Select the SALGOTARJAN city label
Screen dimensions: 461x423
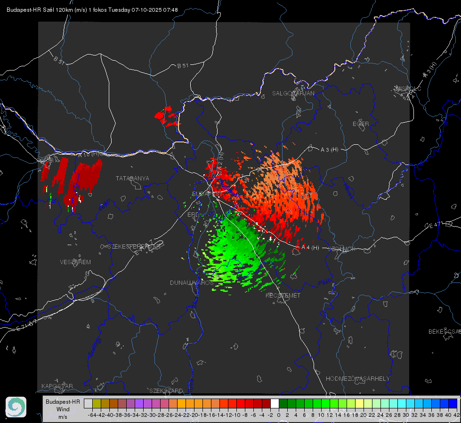click(293, 94)
